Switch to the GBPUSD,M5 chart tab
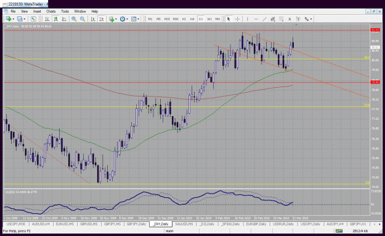 click(89, 224)
